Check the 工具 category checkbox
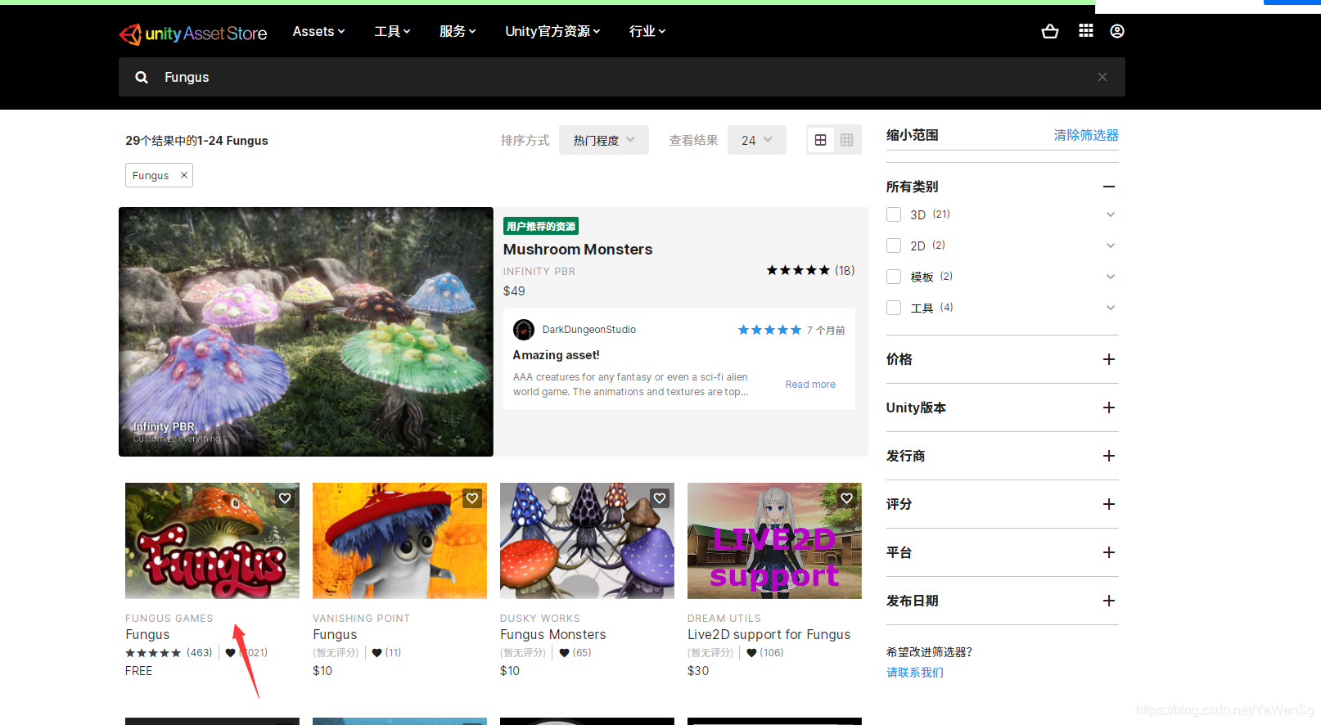The image size is (1321, 725). [x=894, y=308]
